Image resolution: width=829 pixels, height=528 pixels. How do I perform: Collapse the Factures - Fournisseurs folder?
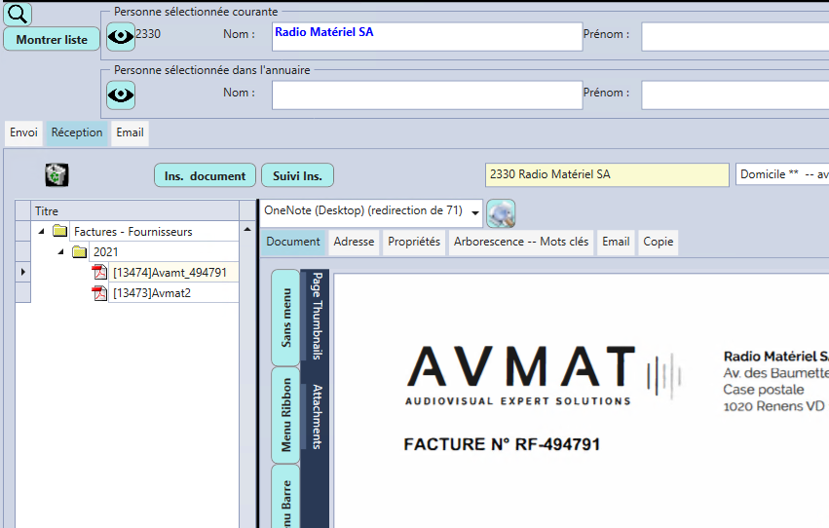41,231
